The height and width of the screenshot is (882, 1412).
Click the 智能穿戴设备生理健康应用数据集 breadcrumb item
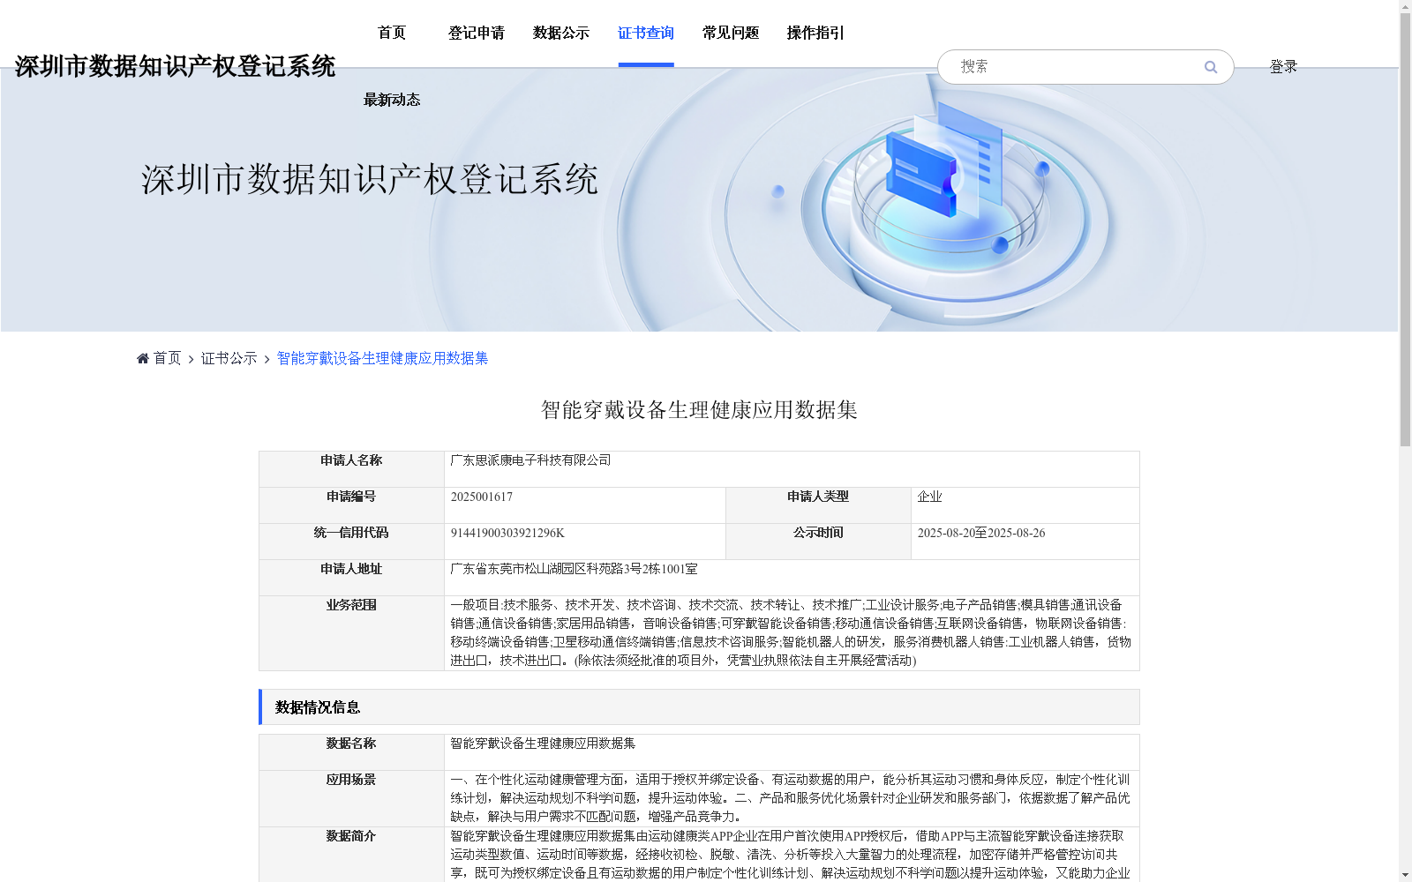pyautogui.click(x=382, y=358)
